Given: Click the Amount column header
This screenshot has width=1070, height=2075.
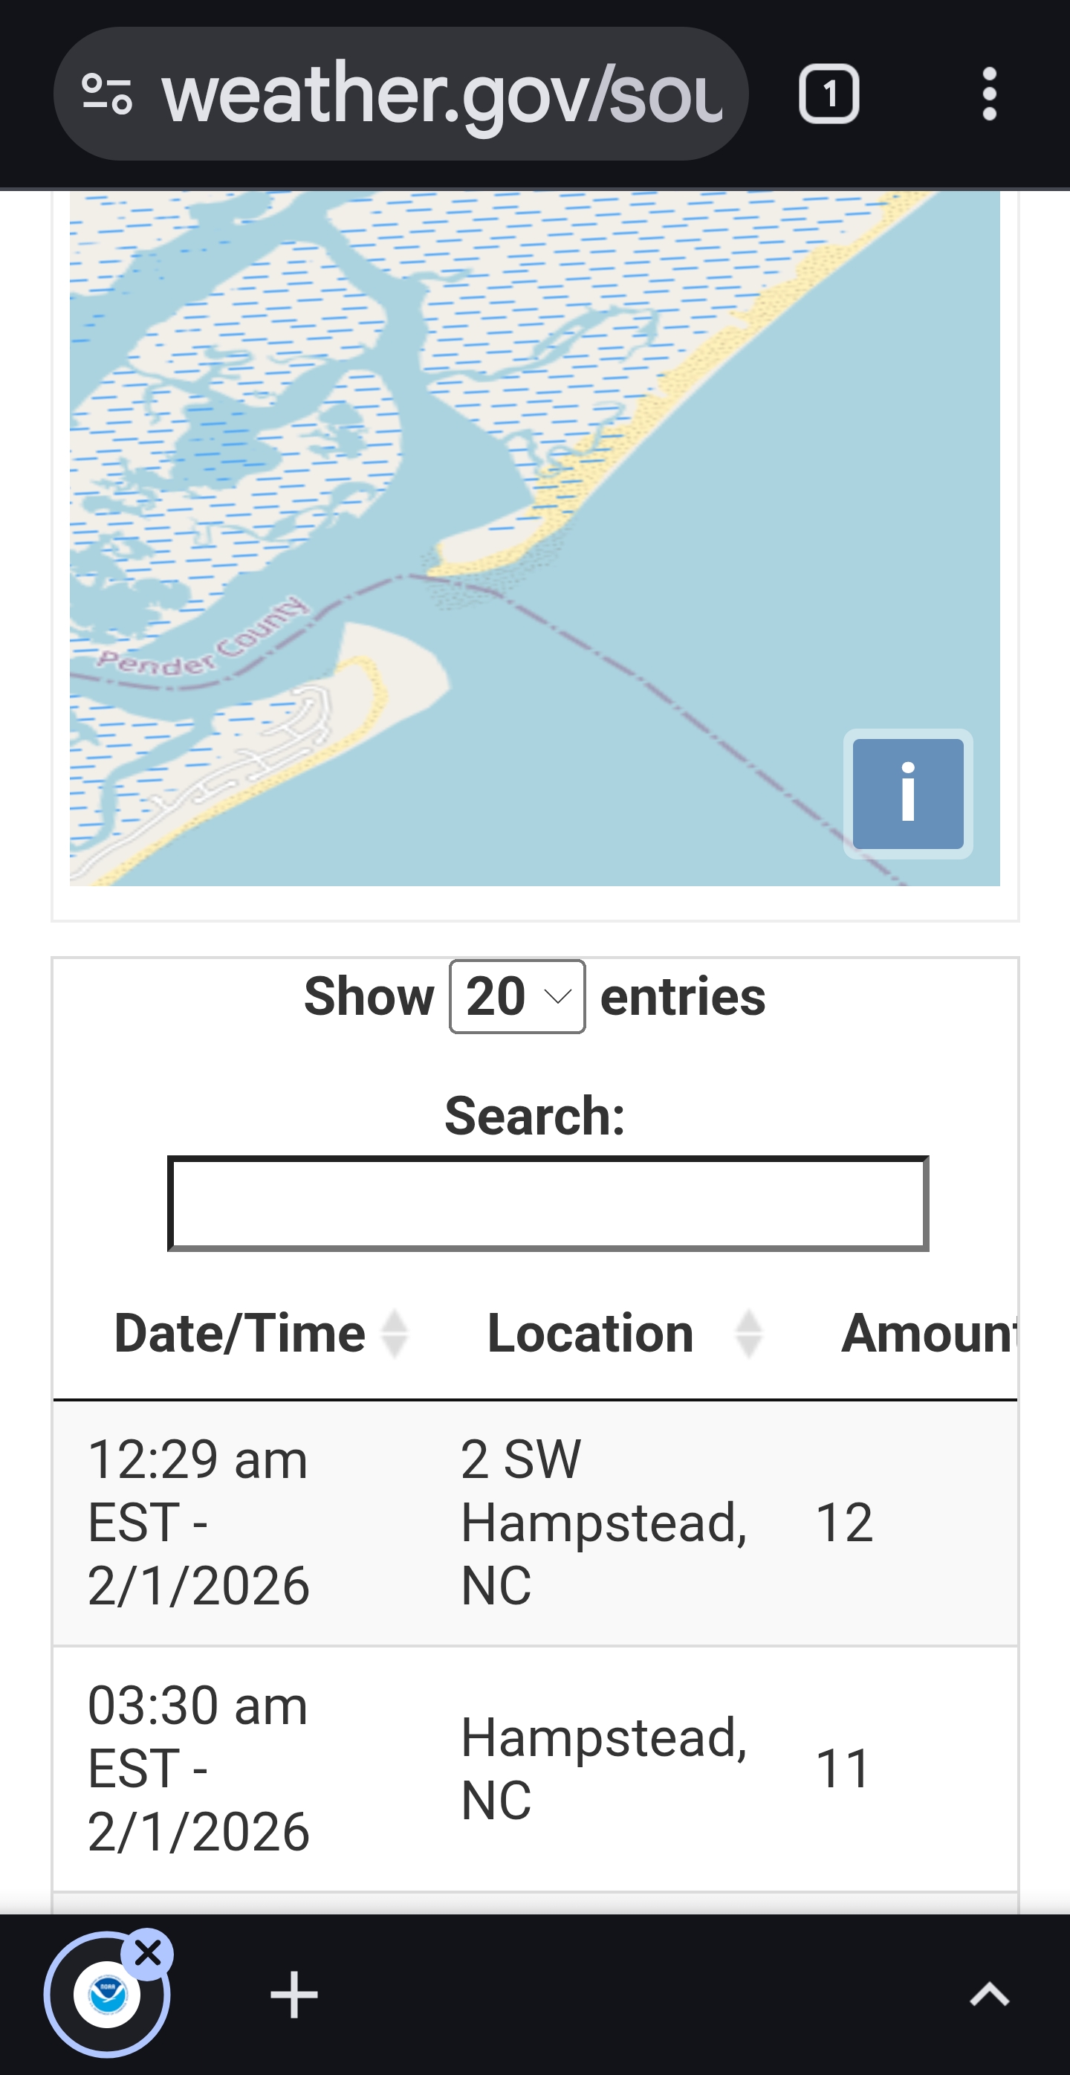Looking at the screenshot, I should (x=927, y=1334).
